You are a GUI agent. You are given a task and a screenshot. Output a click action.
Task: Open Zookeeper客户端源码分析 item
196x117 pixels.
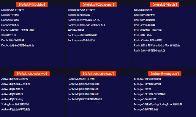(x=83, y=35)
